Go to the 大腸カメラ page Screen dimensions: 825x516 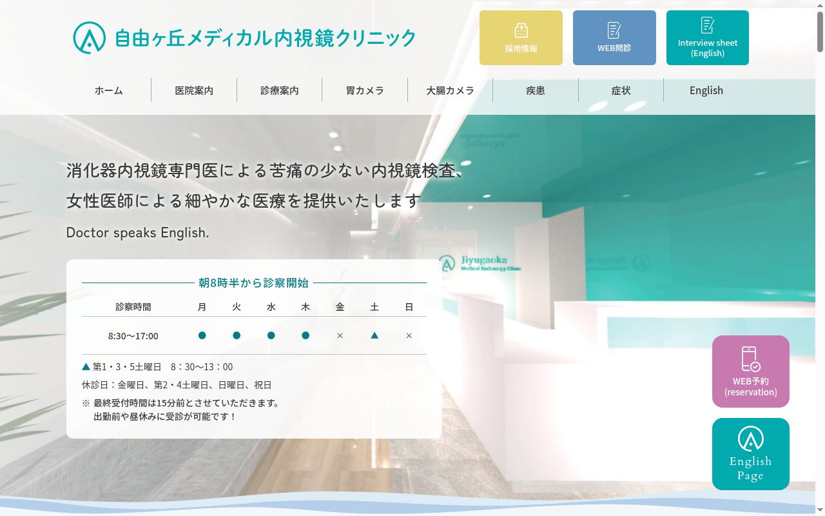click(450, 90)
